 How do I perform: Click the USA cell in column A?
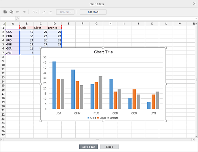click(13, 32)
